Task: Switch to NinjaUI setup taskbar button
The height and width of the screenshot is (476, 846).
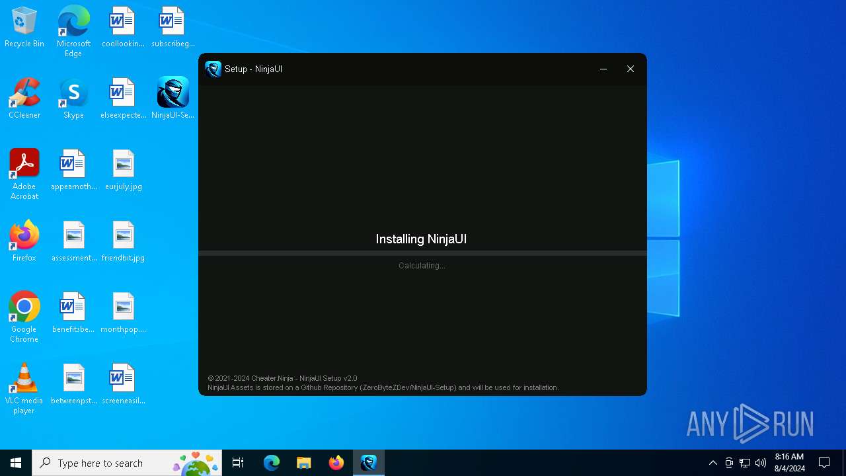Action: coord(369,463)
